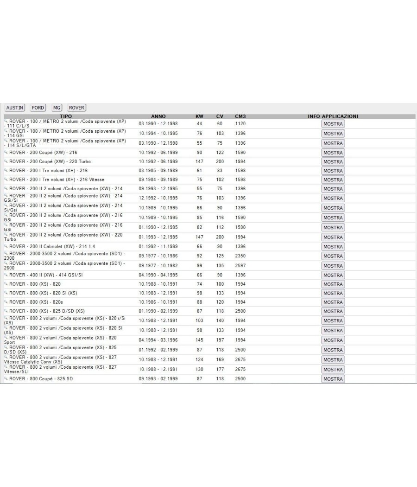The width and height of the screenshot is (417, 487).
Task: Select magnifier icon for 200 I Tre volumi 216 Vitesse
Action: [6, 179]
